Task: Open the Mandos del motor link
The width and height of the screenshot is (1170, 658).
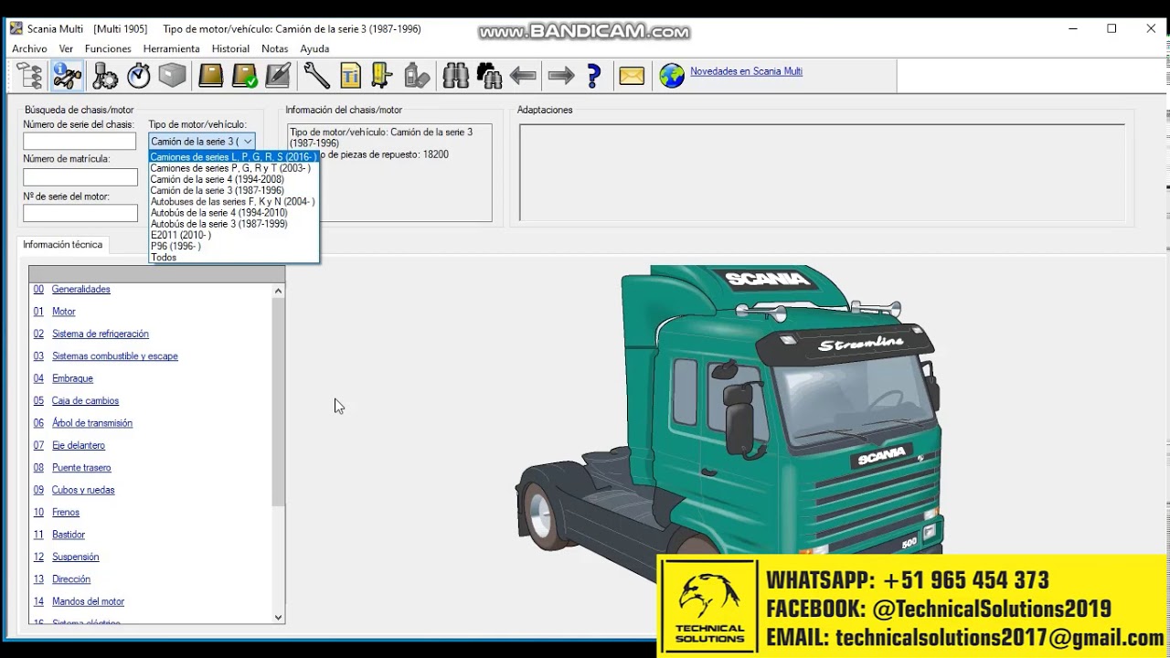Action: pos(88,601)
